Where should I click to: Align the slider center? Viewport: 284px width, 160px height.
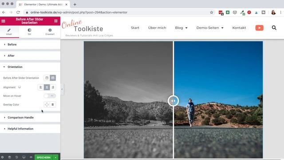pos(47,87)
